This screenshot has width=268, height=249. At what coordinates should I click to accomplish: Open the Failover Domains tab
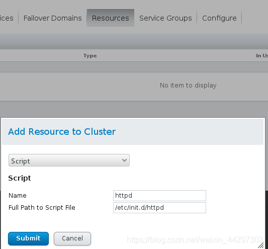pyautogui.click(x=52, y=18)
